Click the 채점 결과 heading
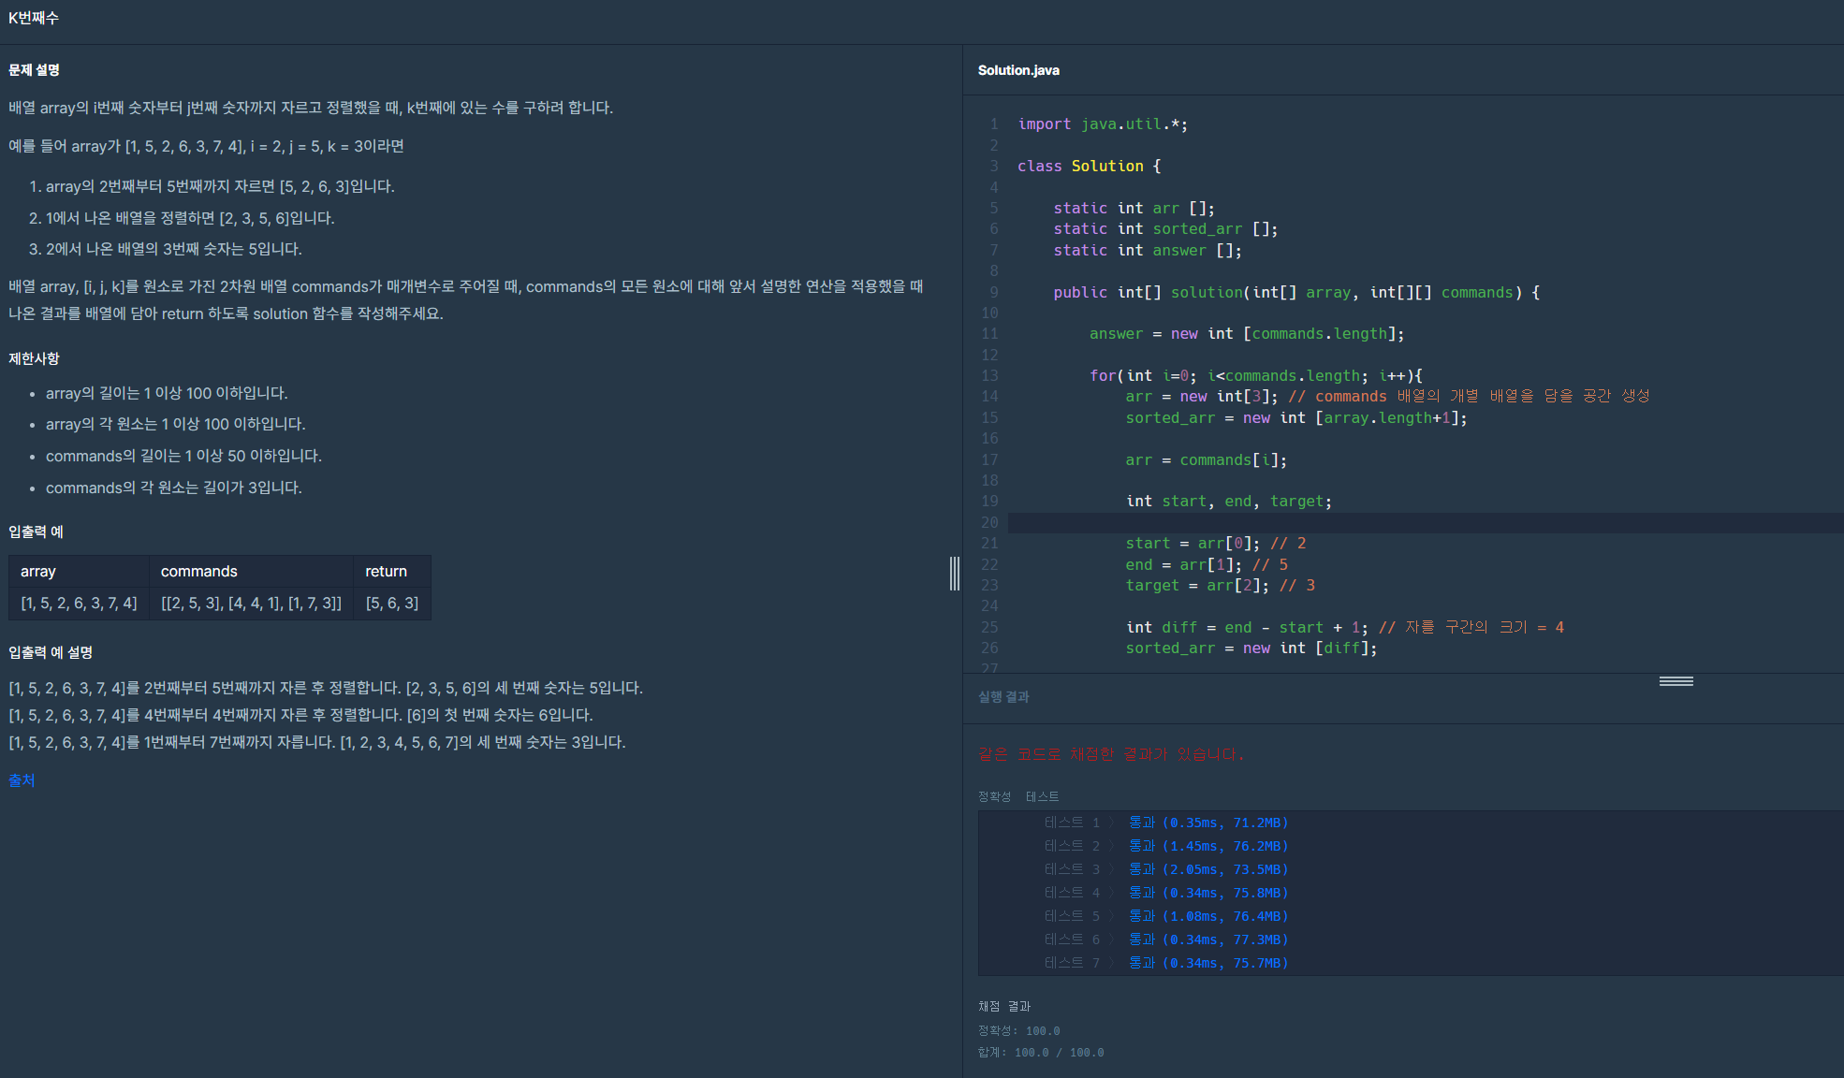Viewport: 1844px width, 1078px height. click(x=1003, y=1006)
